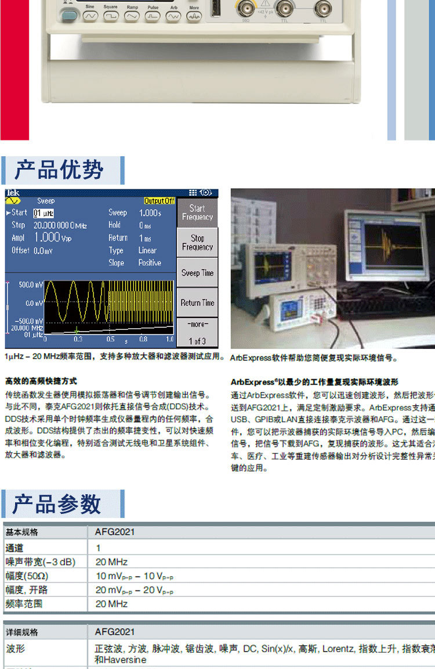Click the caption ArbExpress软件帮助您简便复现实际环境信号
Image resolution: width=435 pixels, height=669 pixels.
tap(314, 358)
